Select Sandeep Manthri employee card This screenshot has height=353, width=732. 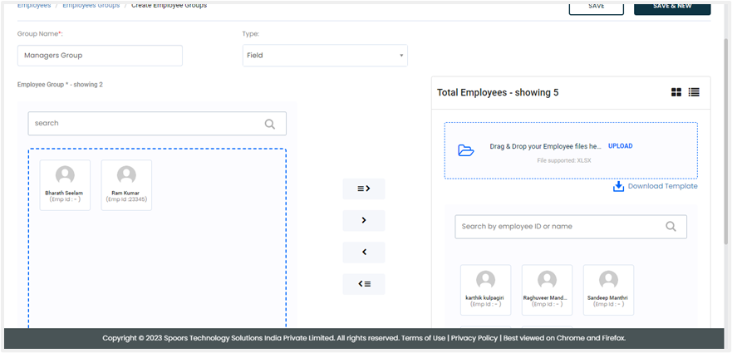click(608, 290)
